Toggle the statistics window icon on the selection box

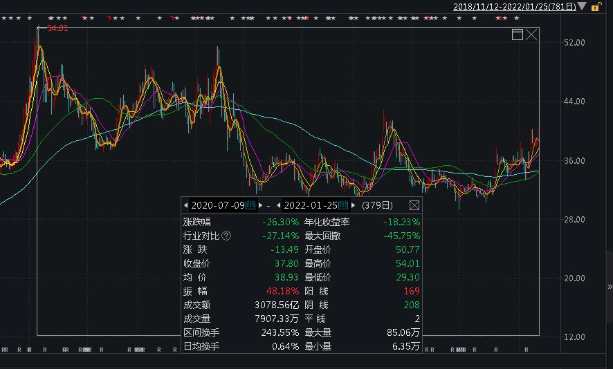[x=518, y=35]
